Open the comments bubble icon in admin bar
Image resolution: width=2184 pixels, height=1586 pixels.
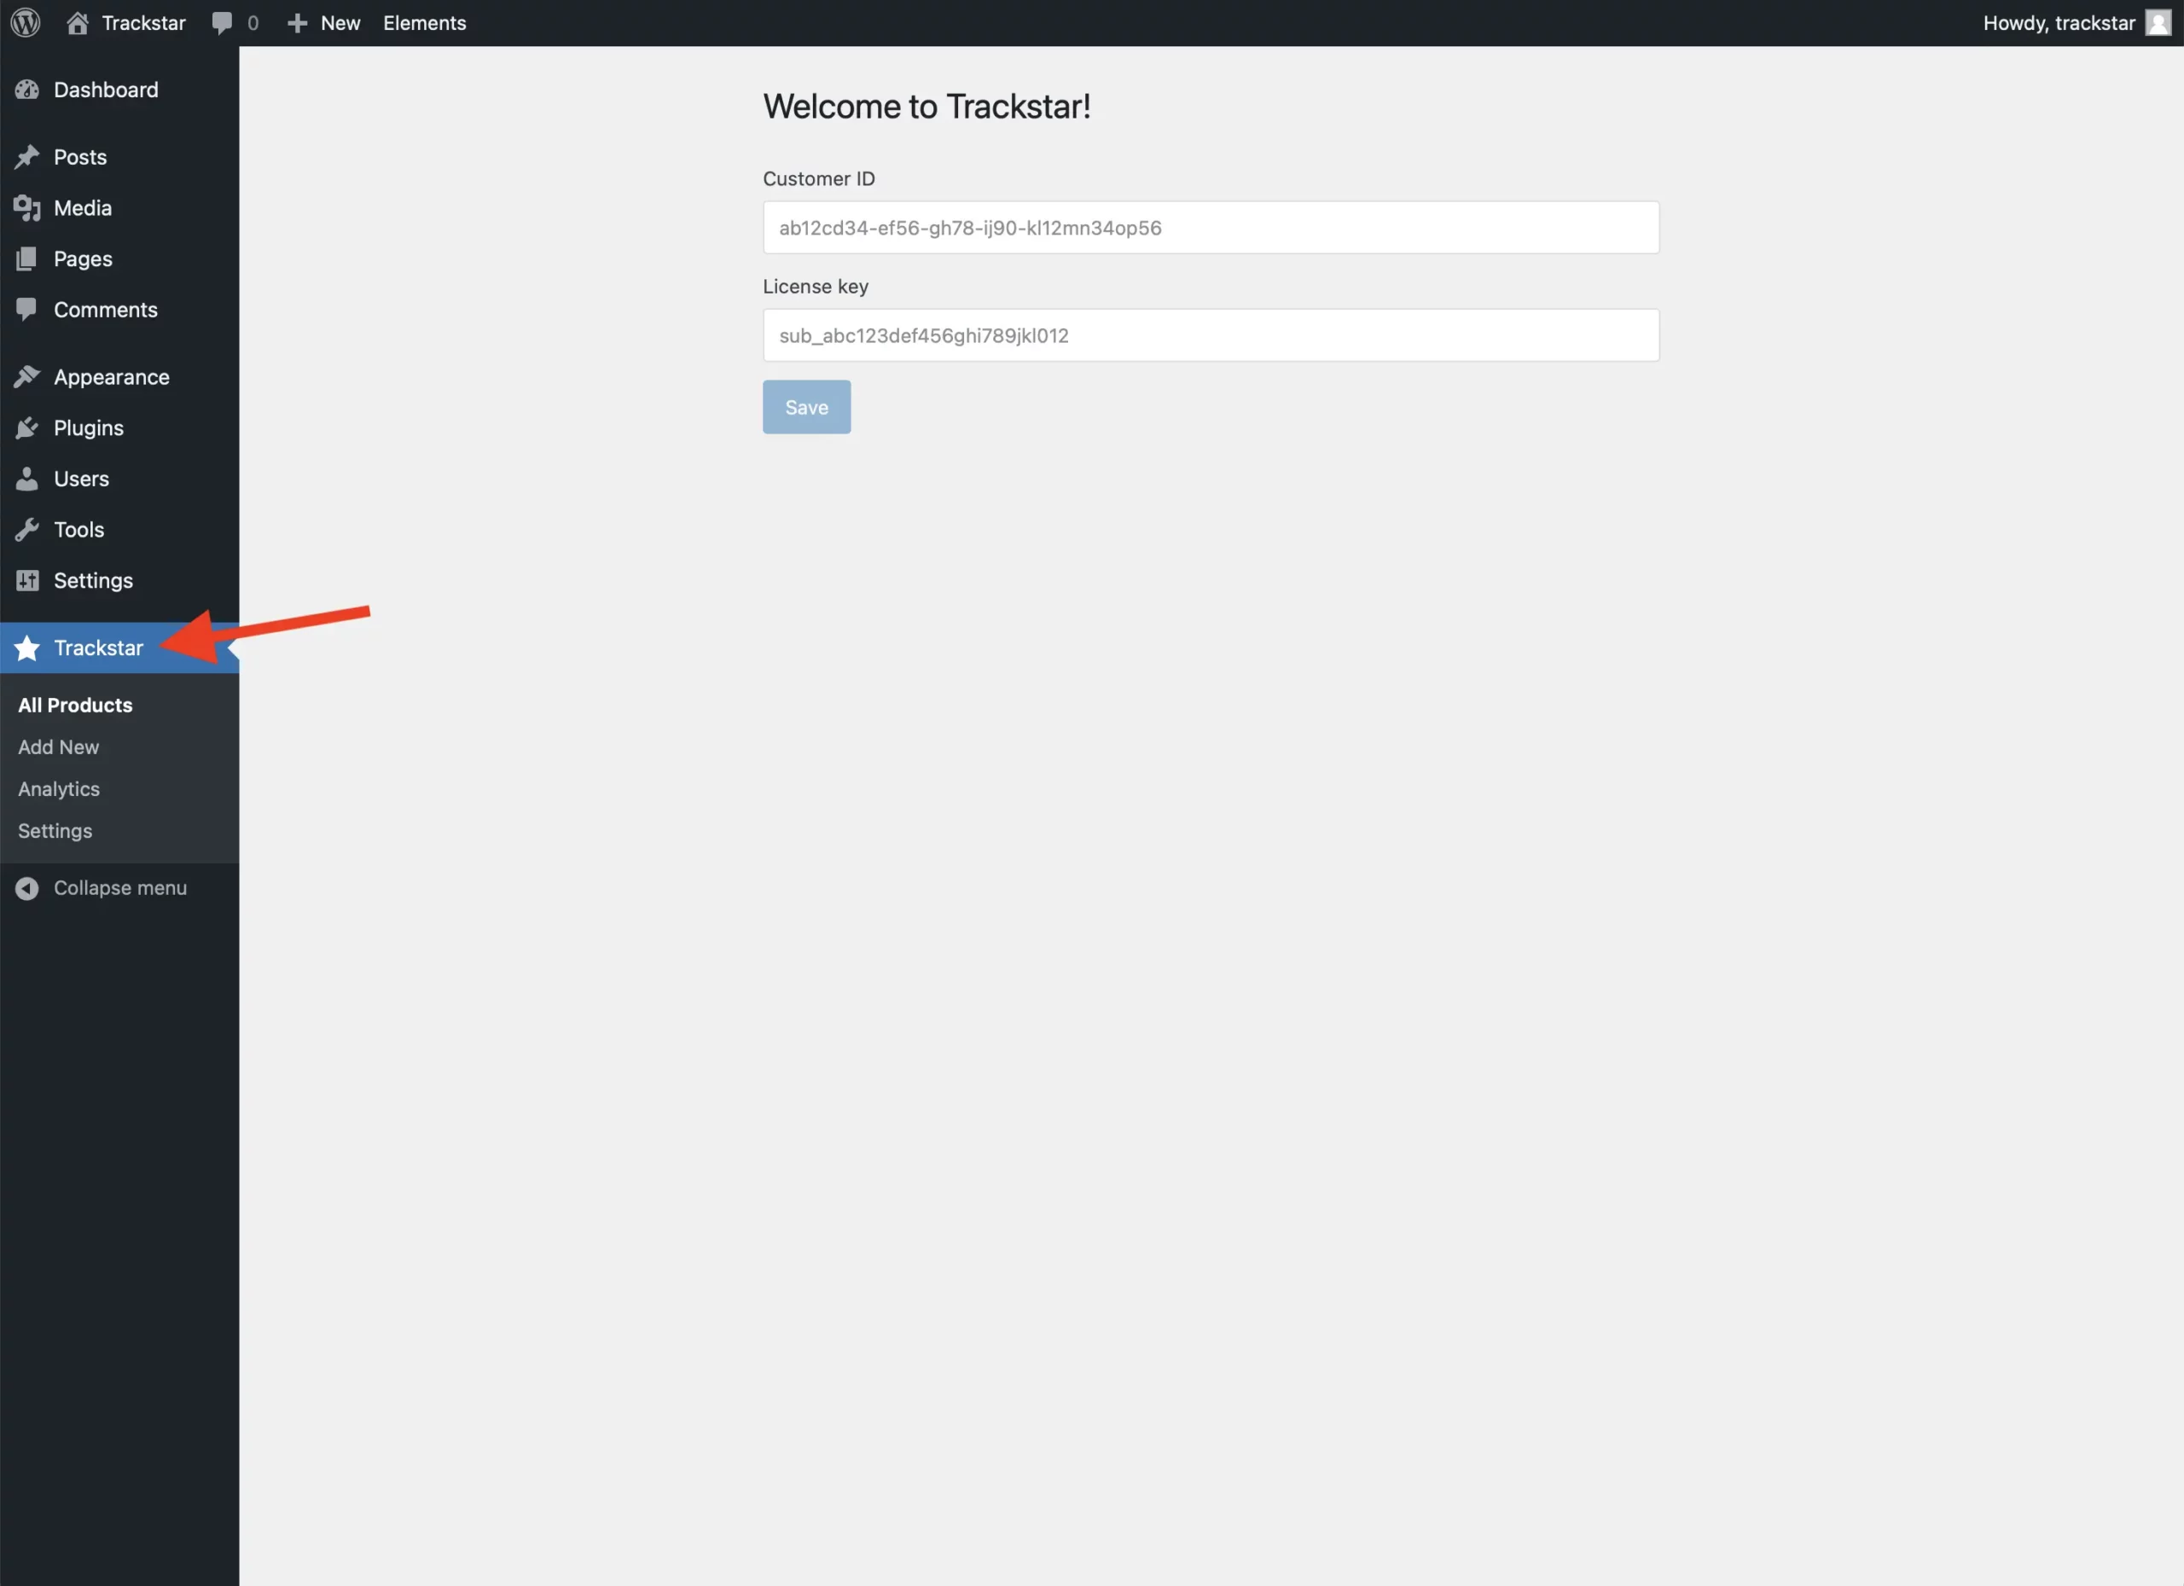tap(222, 23)
